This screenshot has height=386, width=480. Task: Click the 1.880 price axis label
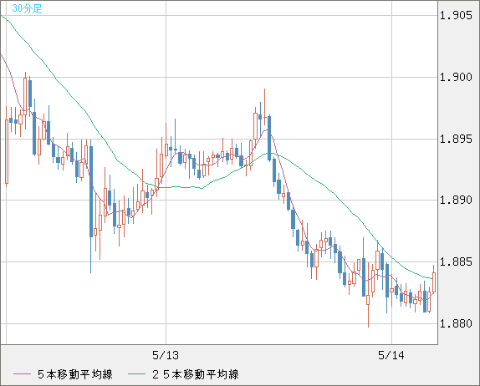pos(456,323)
